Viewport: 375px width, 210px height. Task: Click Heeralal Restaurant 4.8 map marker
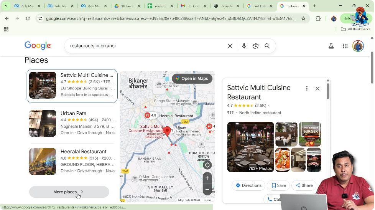pos(150,116)
